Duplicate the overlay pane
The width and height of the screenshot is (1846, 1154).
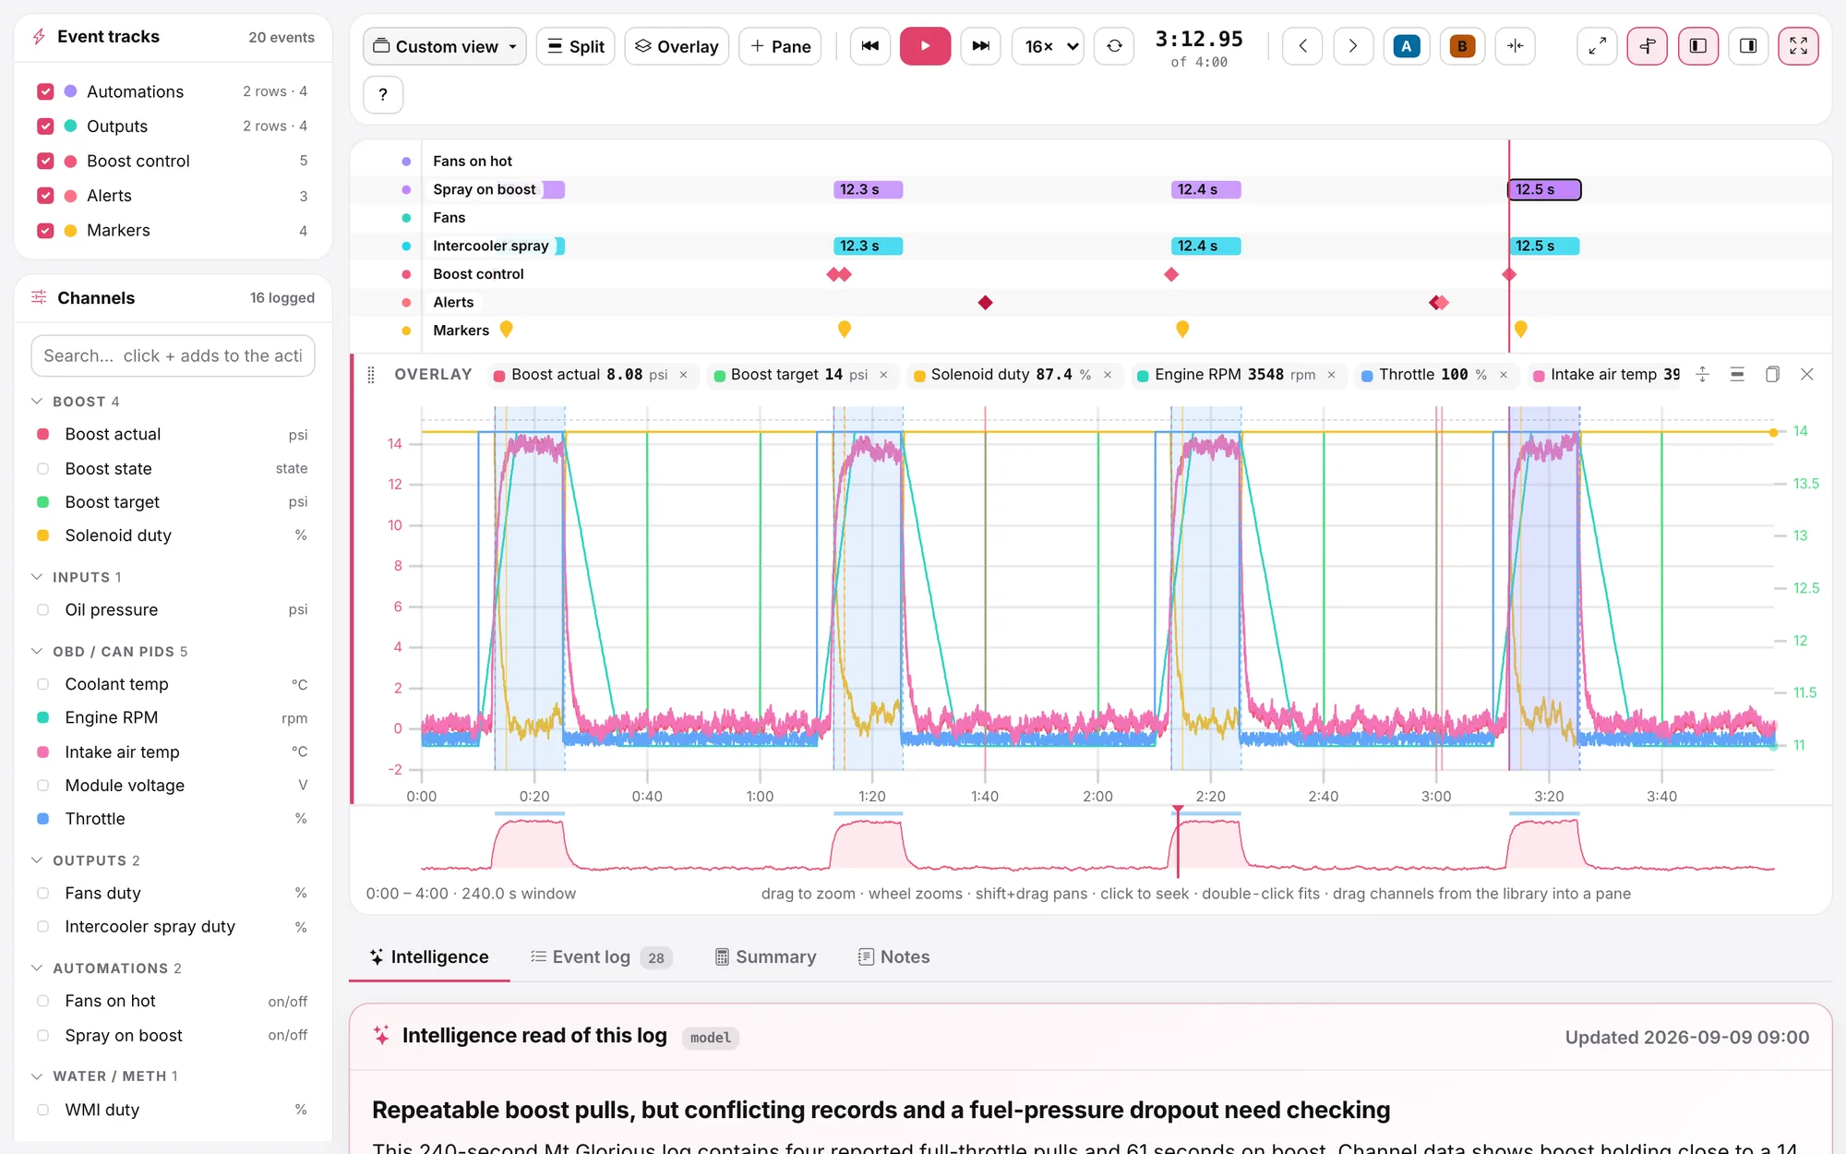[x=1772, y=375]
